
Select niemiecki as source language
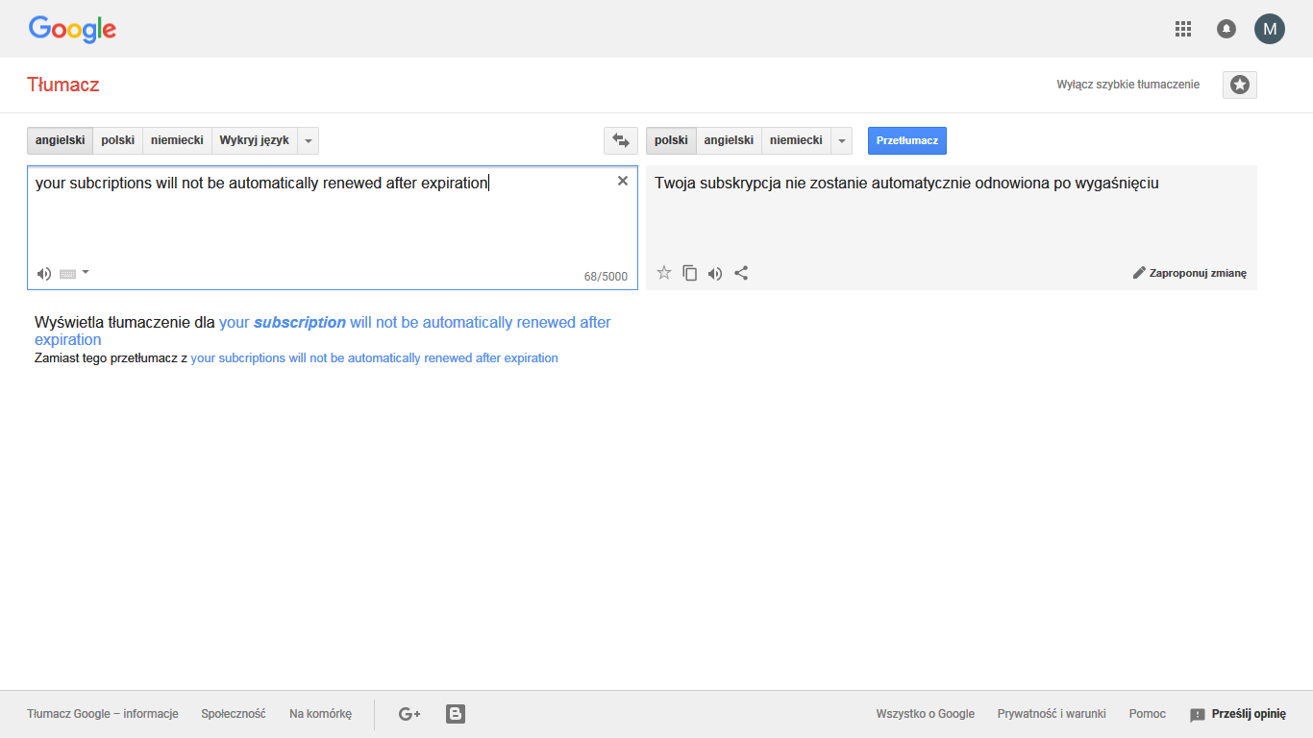177,140
